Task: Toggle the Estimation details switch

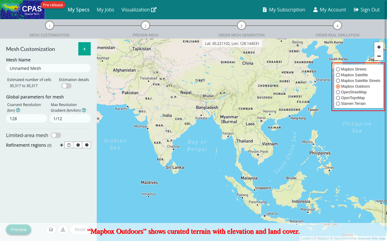Action: click(67, 86)
